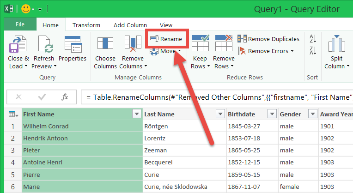Open the Last Name column filter dropdown
This screenshot has height=193, width=353.
[x=219, y=114]
